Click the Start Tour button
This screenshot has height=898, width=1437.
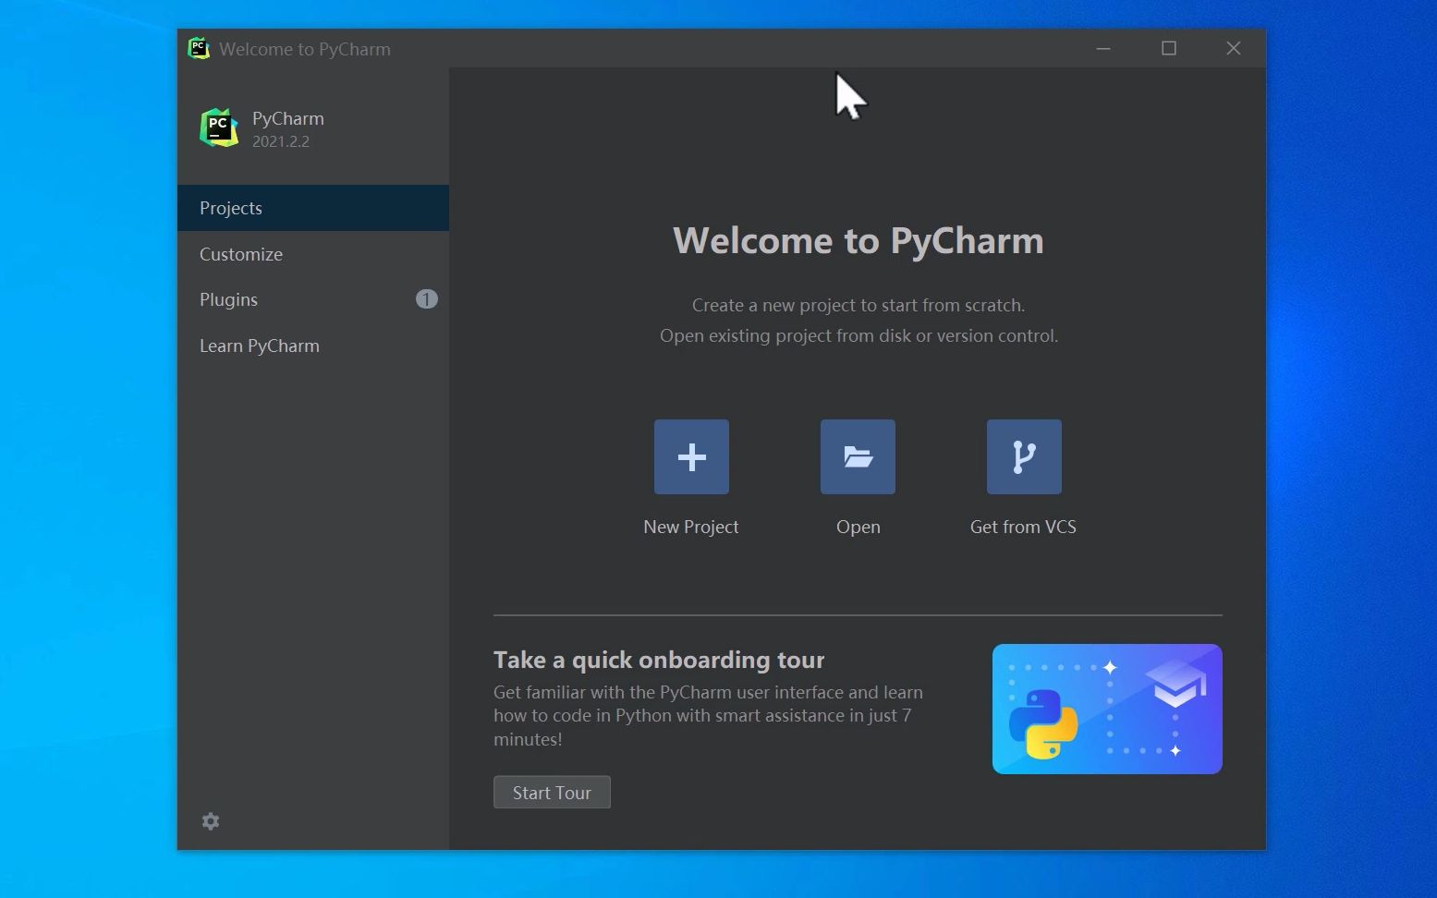click(x=552, y=792)
